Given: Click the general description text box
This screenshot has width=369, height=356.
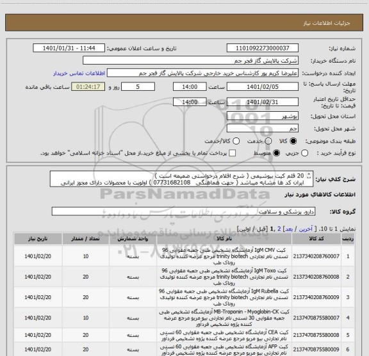Looking at the screenshot, I should [x=181, y=179].
